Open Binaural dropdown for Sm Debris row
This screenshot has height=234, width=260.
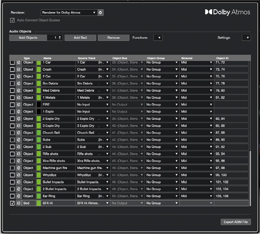(197, 84)
